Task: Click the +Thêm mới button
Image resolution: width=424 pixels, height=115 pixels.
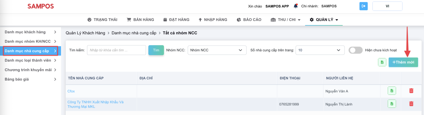Action: tap(403, 62)
